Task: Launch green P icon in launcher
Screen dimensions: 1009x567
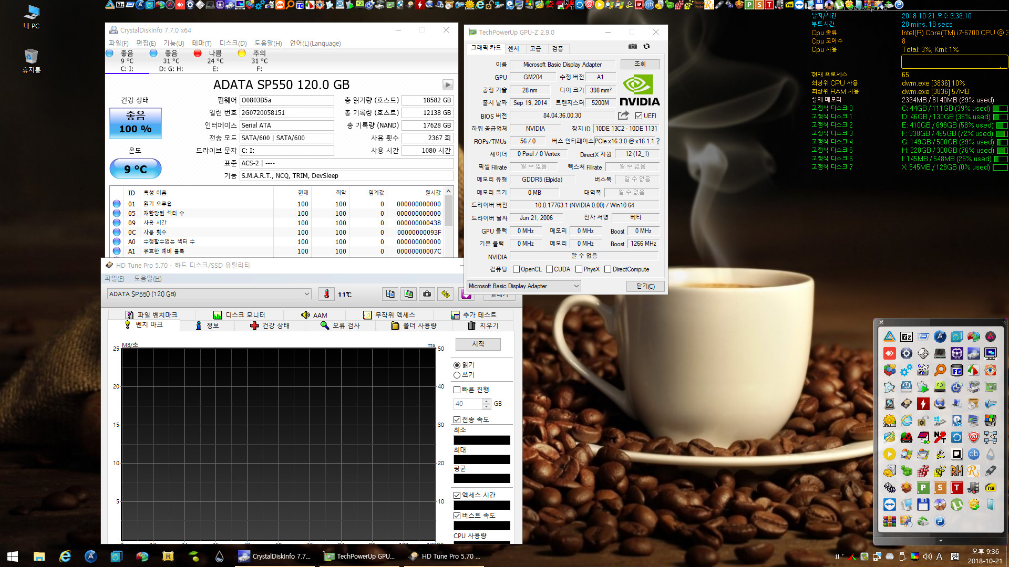Action: click(923, 488)
